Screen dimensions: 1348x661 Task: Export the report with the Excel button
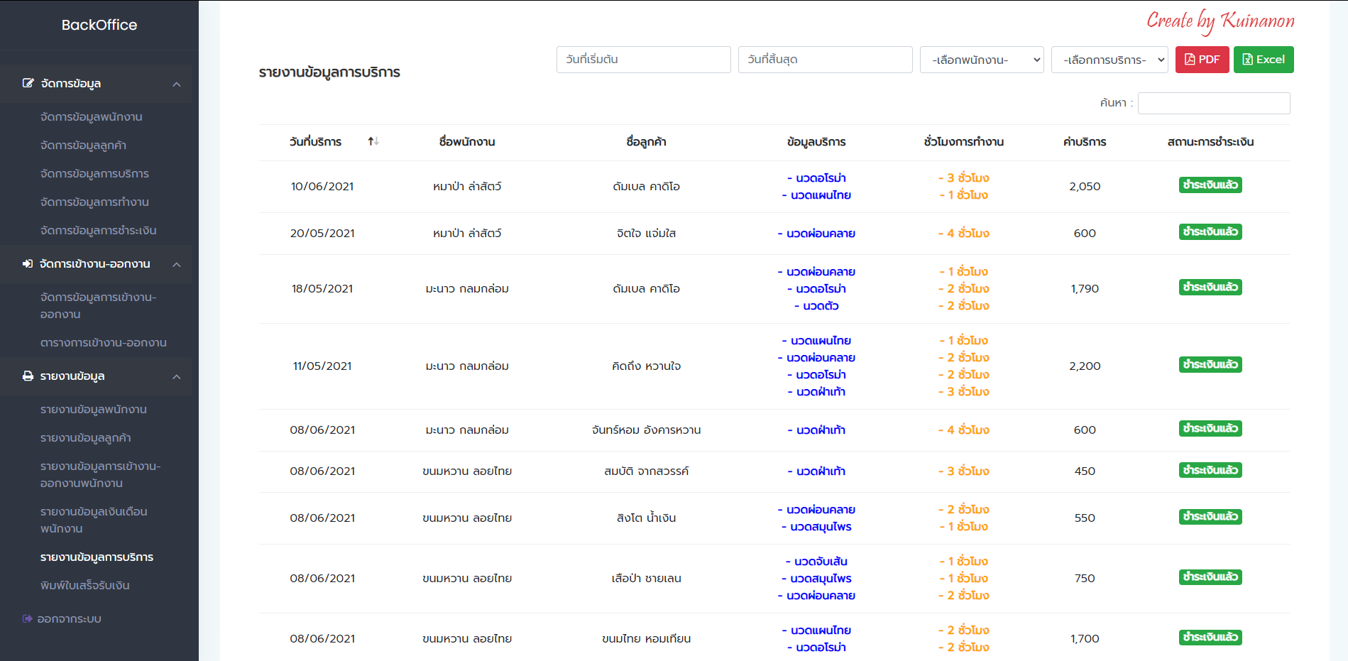pos(1264,60)
